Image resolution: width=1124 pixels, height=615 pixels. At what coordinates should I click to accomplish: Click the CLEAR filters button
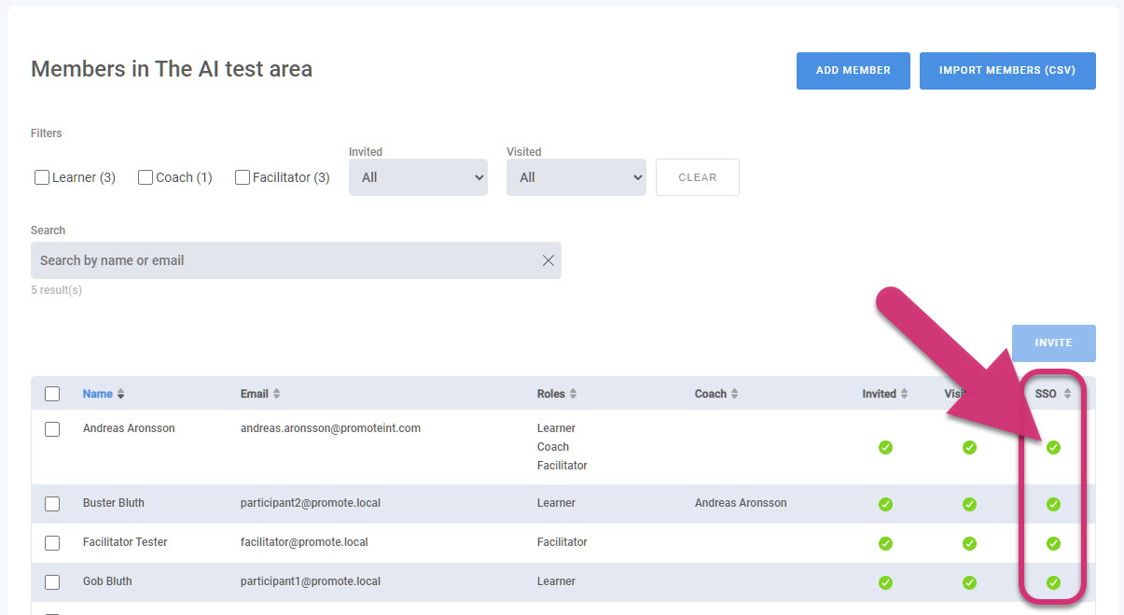(x=697, y=177)
